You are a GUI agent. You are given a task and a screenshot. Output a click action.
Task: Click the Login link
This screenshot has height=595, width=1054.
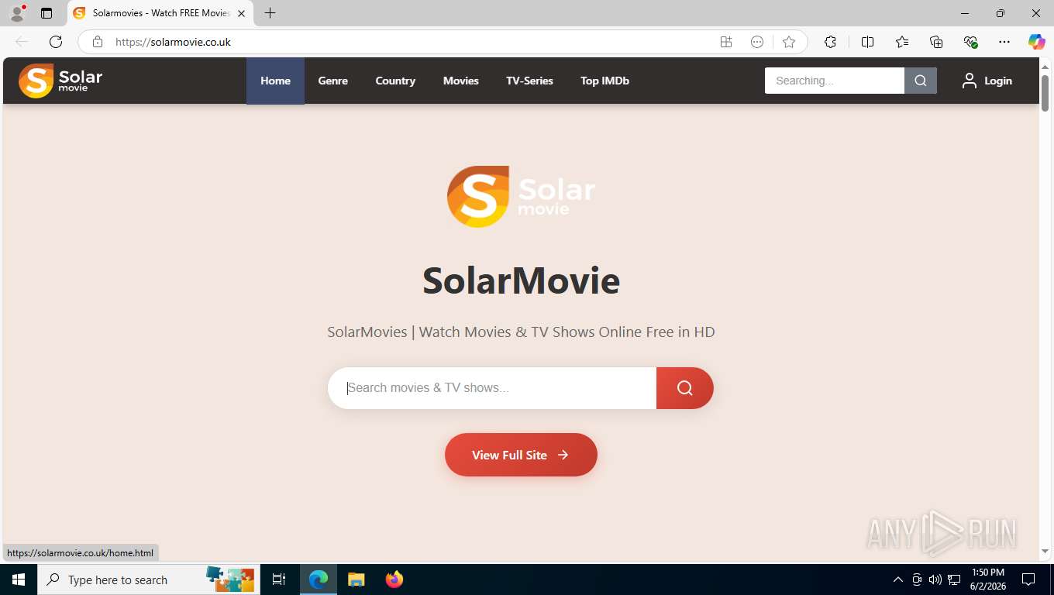tap(997, 81)
